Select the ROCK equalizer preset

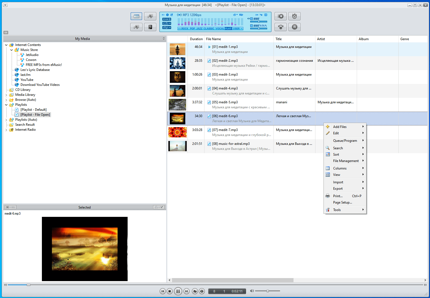point(185,29)
